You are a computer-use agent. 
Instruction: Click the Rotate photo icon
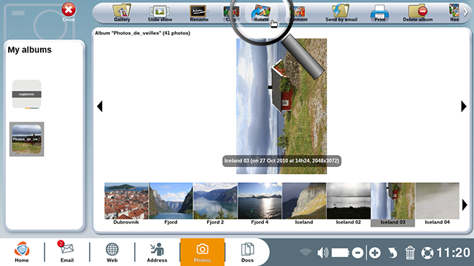261,12
